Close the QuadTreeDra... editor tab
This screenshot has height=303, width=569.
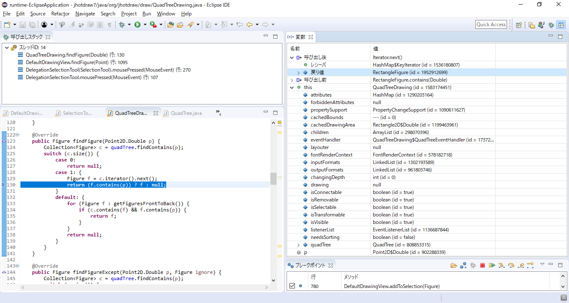156,113
